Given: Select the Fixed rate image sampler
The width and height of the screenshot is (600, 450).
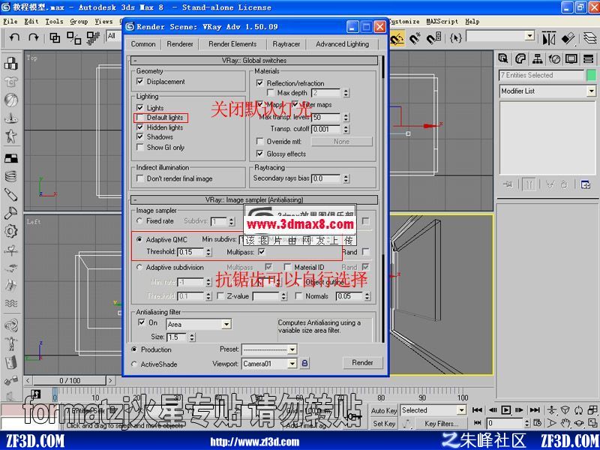Looking at the screenshot, I should click(x=139, y=220).
